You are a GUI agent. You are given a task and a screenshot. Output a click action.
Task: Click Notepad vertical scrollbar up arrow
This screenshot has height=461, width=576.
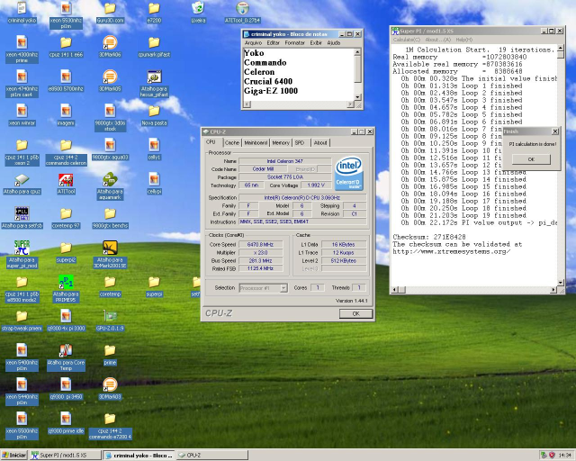click(x=357, y=52)
